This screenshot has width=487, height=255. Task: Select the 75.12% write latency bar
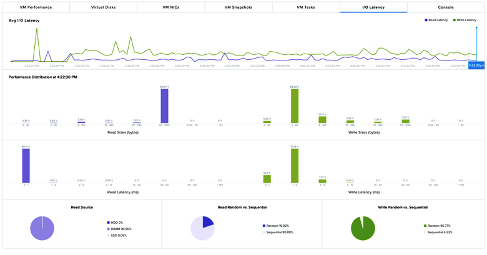coord(294,166)
